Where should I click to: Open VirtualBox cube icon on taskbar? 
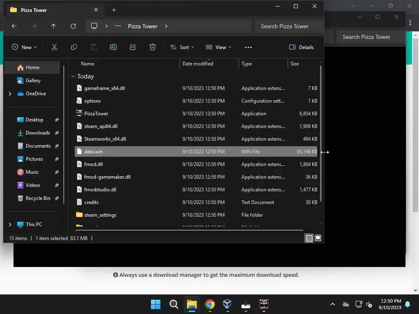tap(228, 304)
